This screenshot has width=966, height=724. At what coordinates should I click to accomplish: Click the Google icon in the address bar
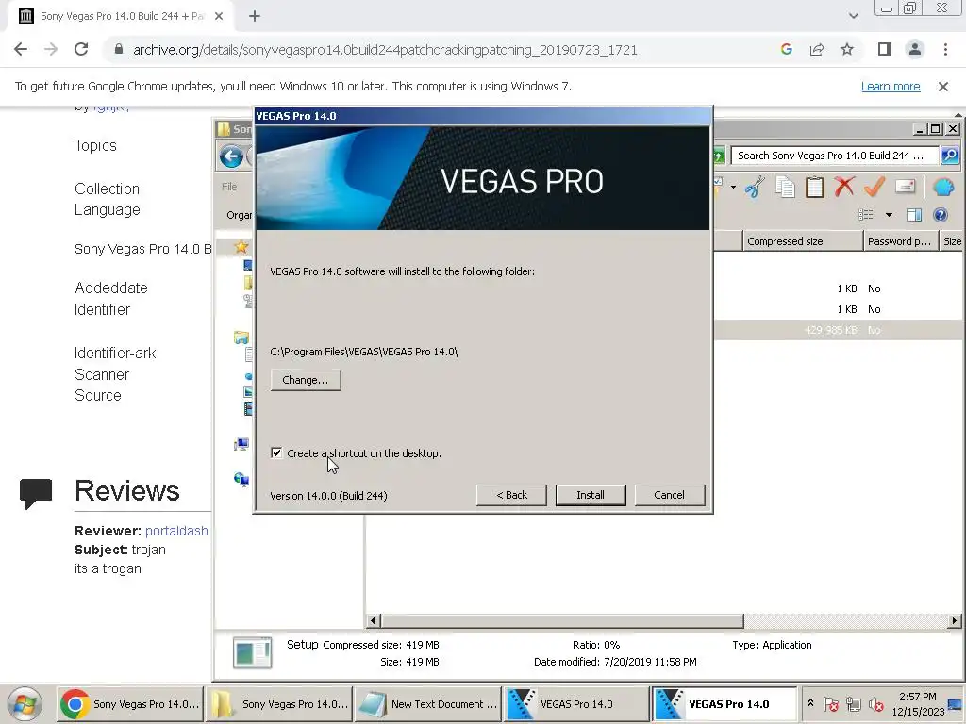tap(786, 49)
